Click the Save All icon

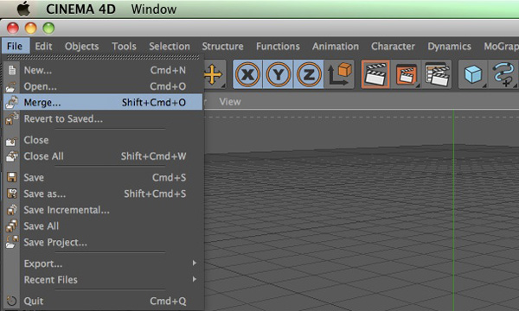coord(11,226)
